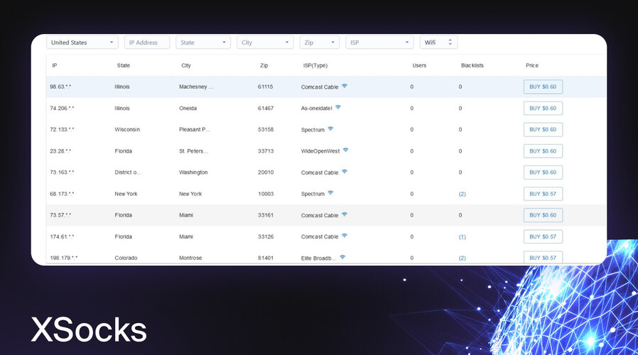Buy the 98.63 Illinois proxy for $0.60
Viewport: 638px width, 355px height.
point(543,87)
